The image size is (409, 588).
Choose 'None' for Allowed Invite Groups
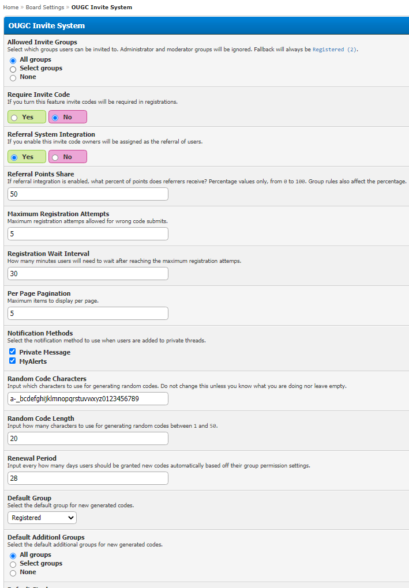click(x=13, y=78)
